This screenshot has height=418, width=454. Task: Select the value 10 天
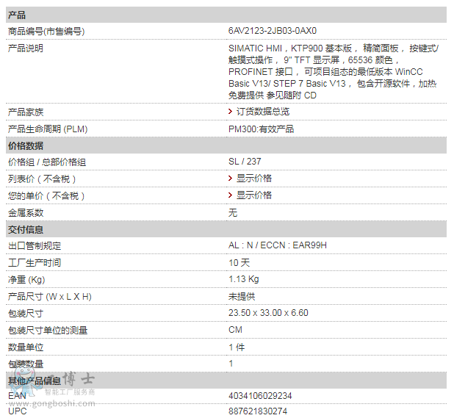point(239,262)
